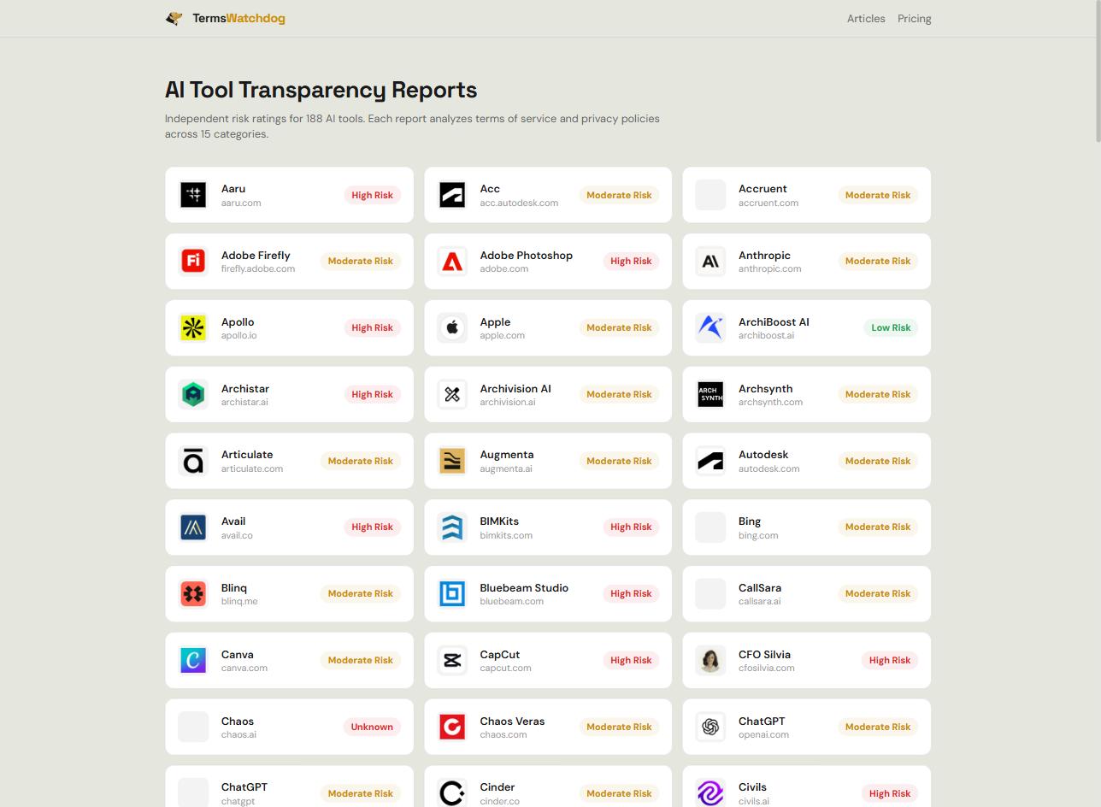1101x807 pixels.
Task: Click Bluebeam Studio's High Risk badge
Action: [x=631, y=593]
